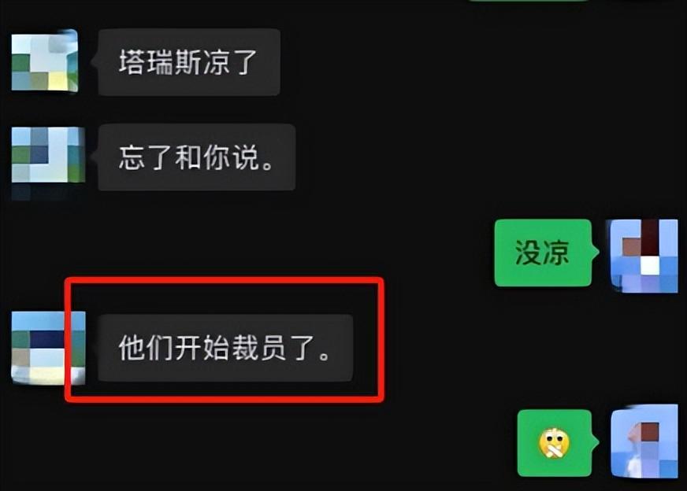Select the "他们开始裁员了。" message bubble
The height and width of the screenshot is (491, 687).
(225, 348)
